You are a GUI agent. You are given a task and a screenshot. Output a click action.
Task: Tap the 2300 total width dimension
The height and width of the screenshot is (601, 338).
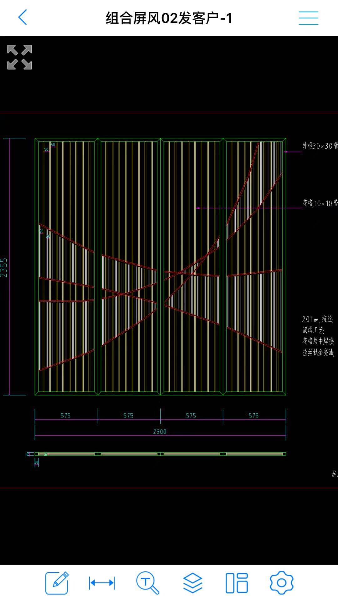160,432
